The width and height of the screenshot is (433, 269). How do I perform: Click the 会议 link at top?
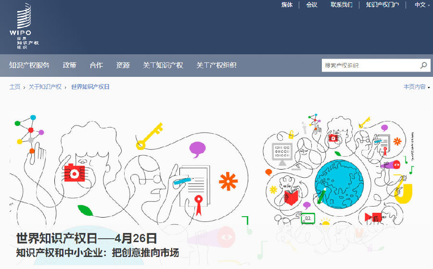[312, 5]
